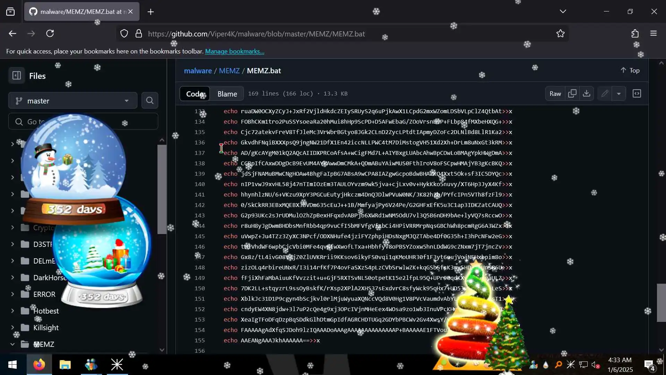Switch to Code view
The width and height of the screenshot is (666, 375).
point(195,94)
